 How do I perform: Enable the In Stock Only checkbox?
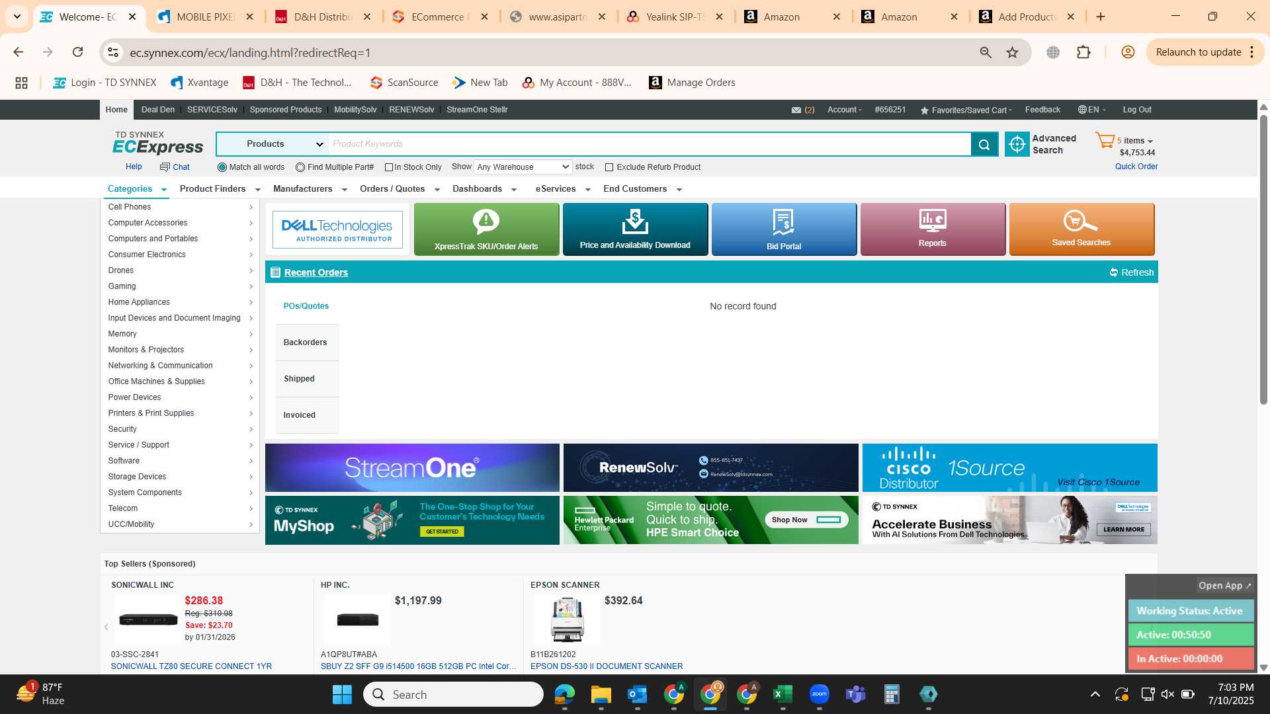pos(389,167)
